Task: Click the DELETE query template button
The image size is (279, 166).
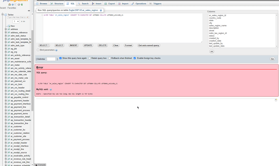Action: pyautogui.click(x=102, y=45)
